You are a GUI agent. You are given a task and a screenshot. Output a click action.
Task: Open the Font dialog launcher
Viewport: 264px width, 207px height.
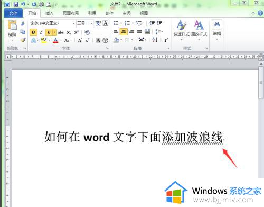coord(107,48)
